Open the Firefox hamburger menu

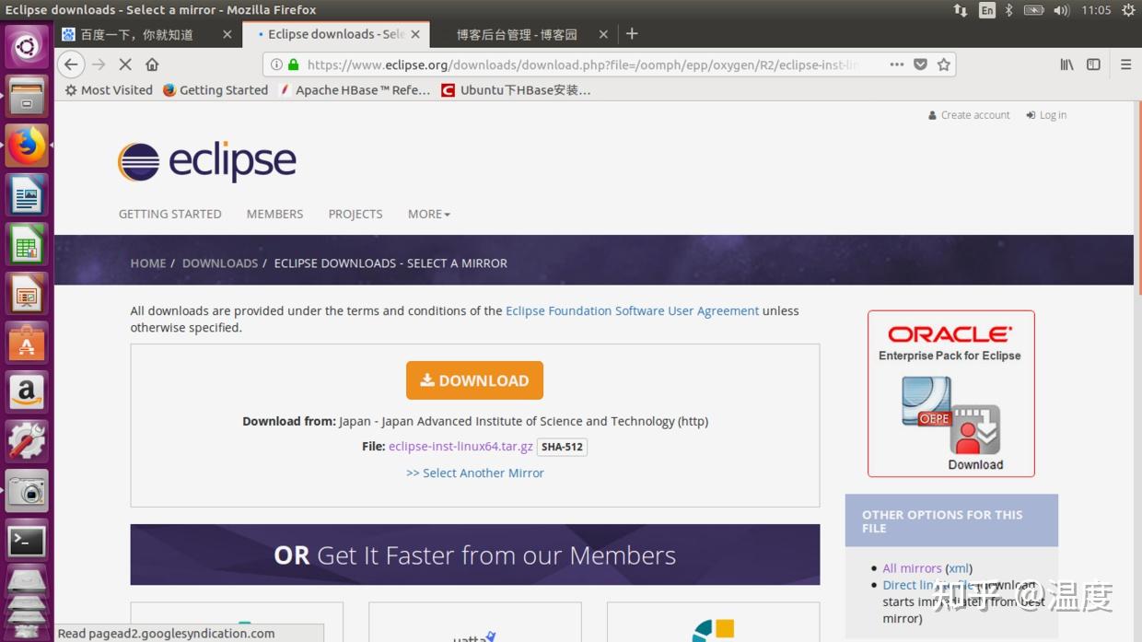[1125, 64]
